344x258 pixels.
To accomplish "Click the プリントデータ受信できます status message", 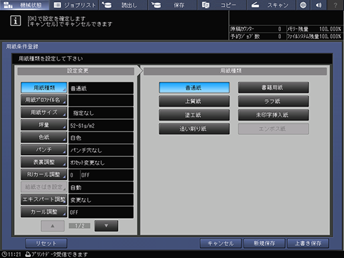I will click(x=57, y=254).
